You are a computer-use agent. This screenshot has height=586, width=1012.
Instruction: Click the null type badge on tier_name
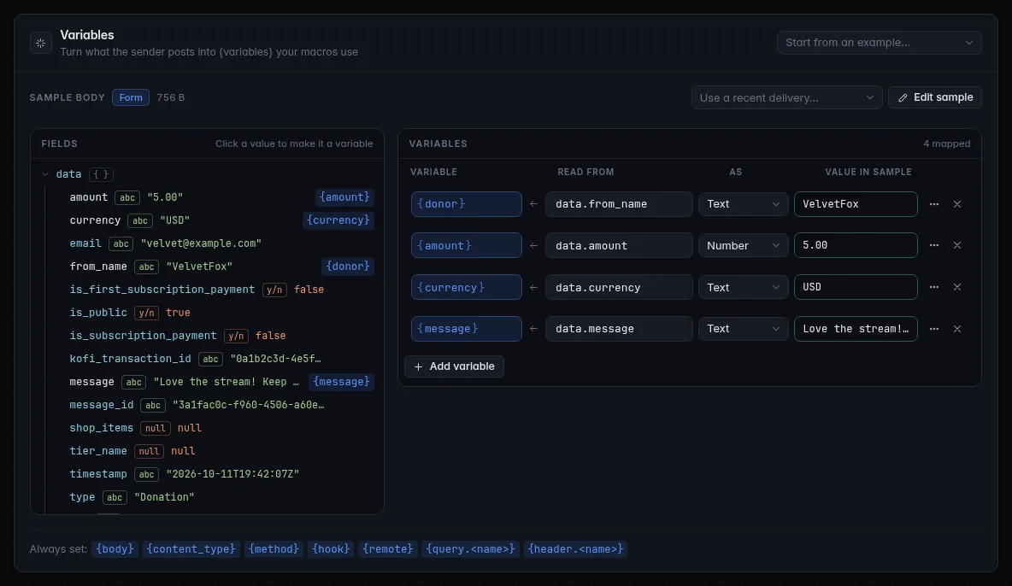(x=149, y=451)
